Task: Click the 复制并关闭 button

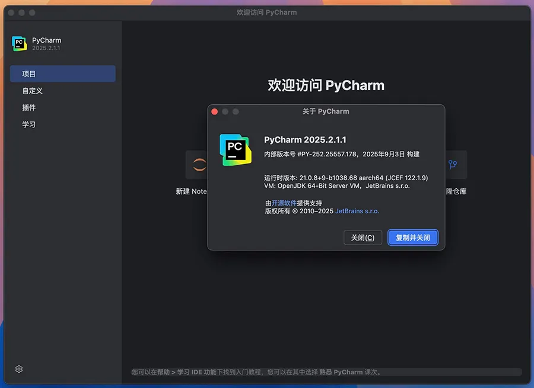Action: (x=412, y=238)
